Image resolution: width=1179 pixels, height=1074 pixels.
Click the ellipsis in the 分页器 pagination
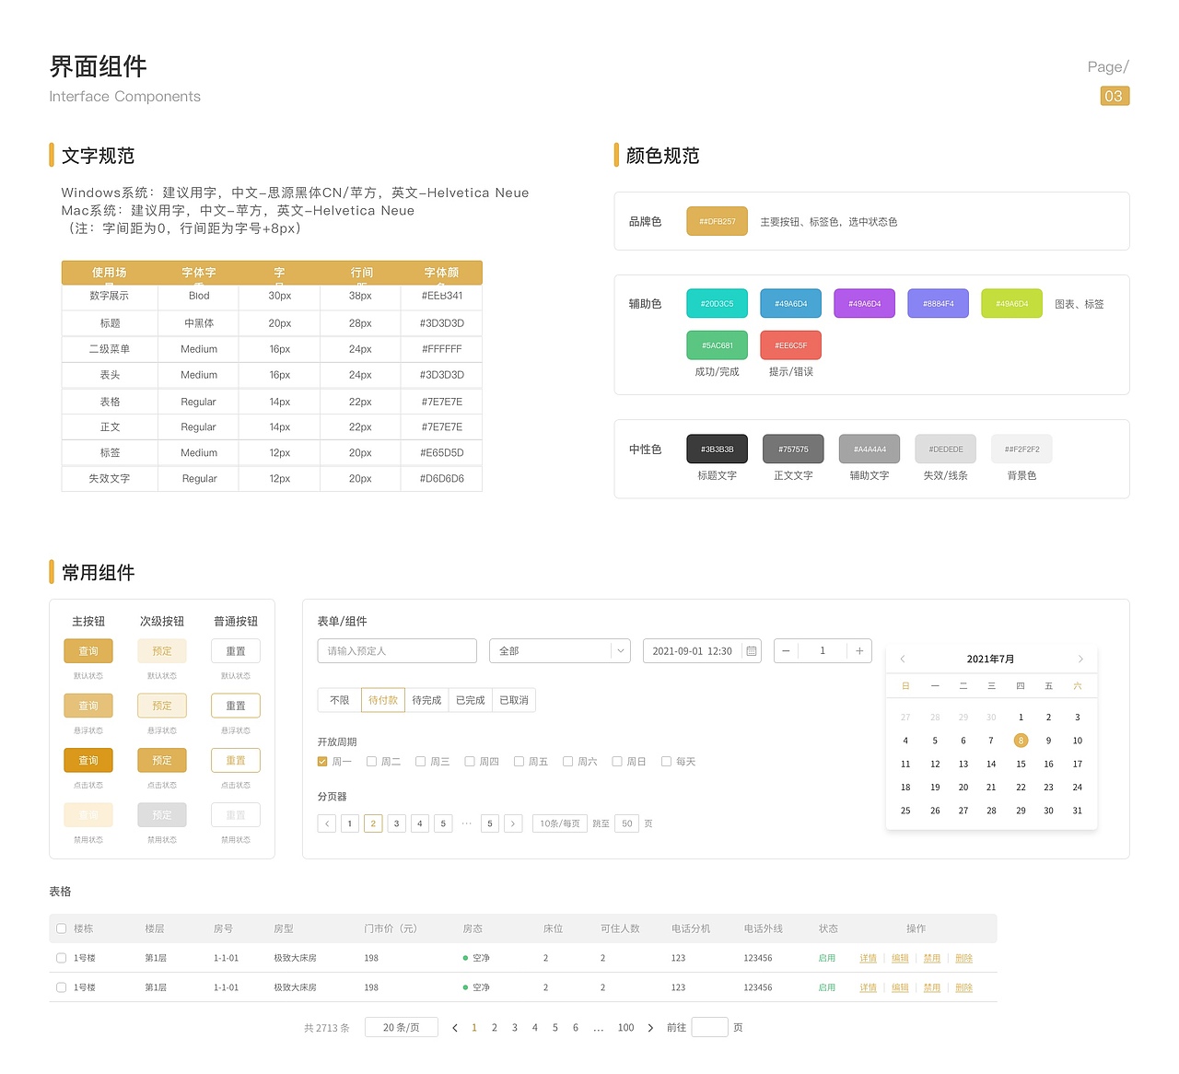(x=466, y=823)
